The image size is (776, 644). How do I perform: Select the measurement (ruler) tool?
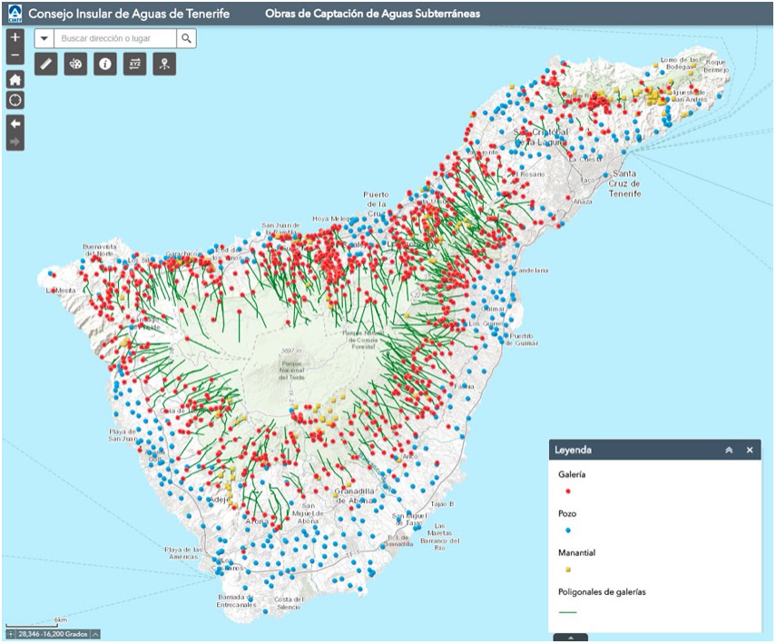(47, 64)
